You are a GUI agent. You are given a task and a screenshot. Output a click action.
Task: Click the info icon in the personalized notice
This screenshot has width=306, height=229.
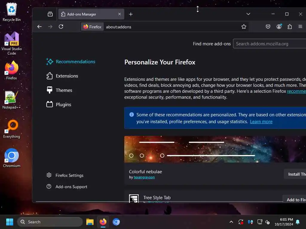(132, 114)
